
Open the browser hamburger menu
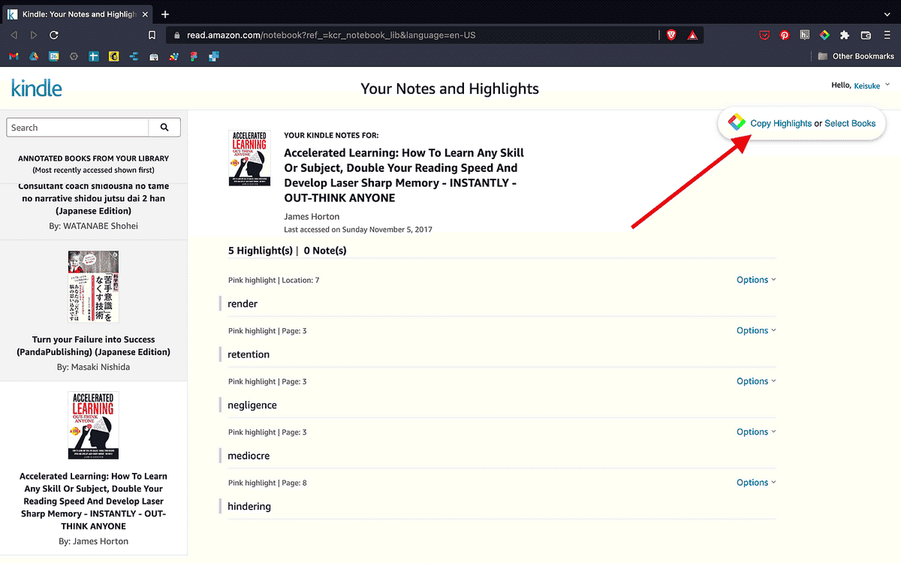[x=886, y=35]
